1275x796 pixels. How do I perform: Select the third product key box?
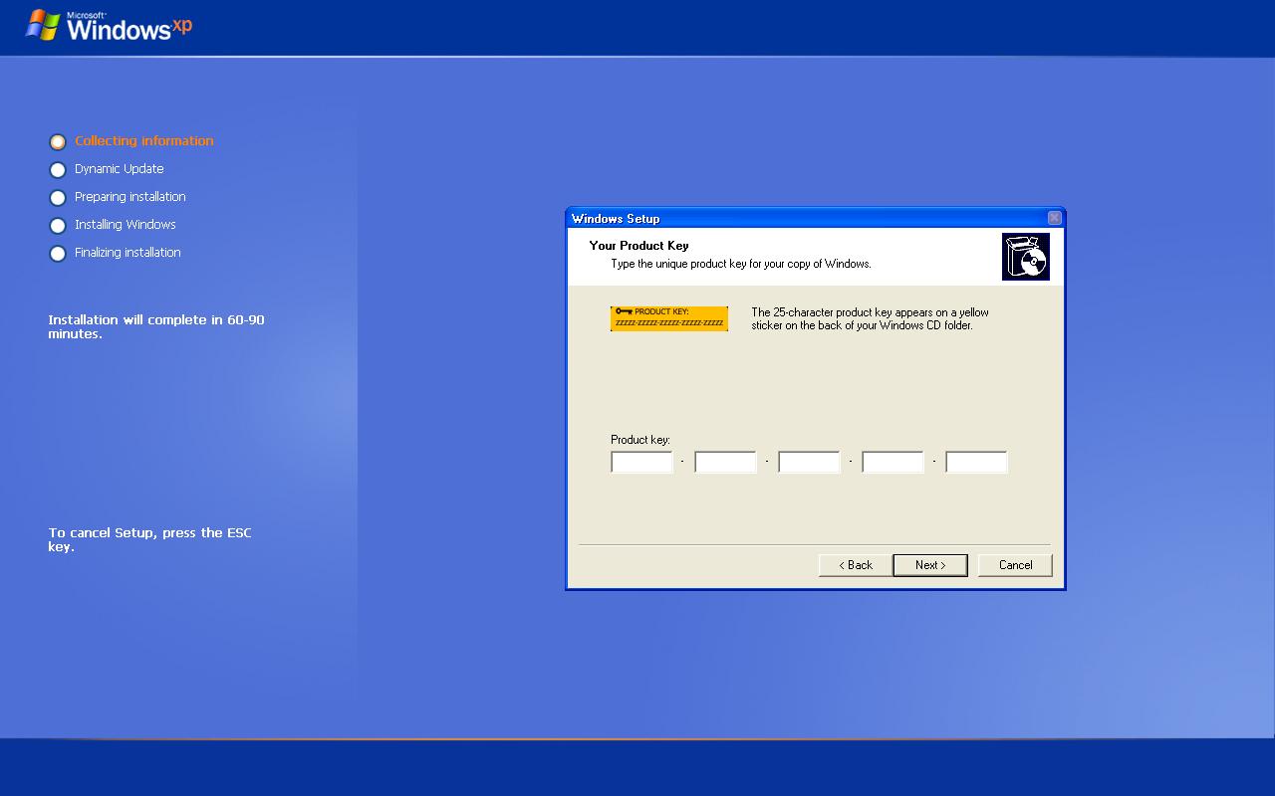pyautogui.click(x=809, y=462)
